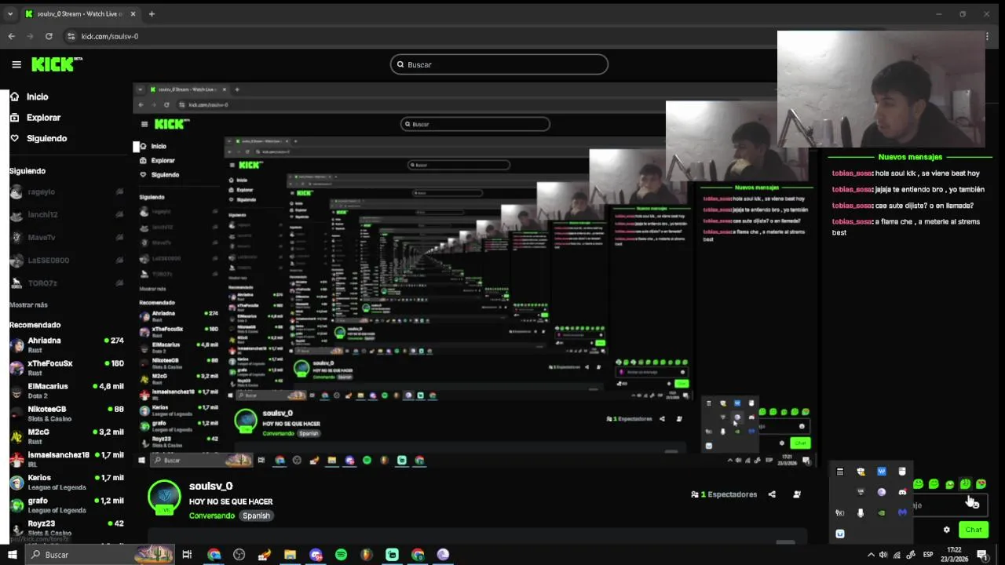
Task: Open followed channel LaESE0800
Action: [x=67, y=260]
